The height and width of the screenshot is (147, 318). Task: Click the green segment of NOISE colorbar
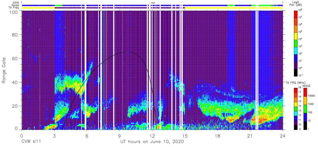(305, 109)
